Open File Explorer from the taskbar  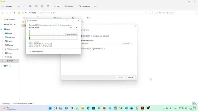click(83, 108)
